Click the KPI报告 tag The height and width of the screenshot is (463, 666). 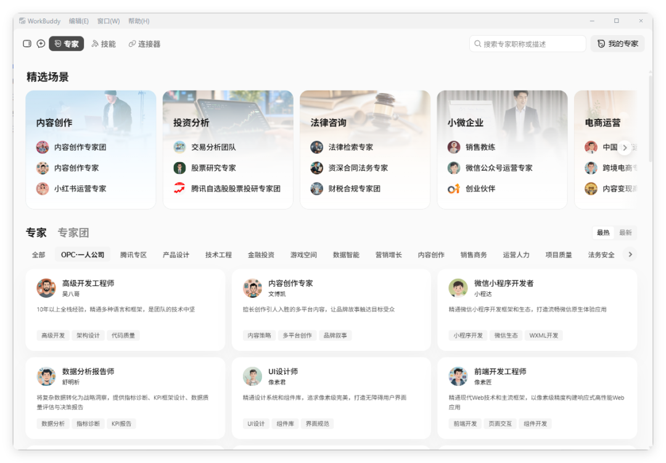pyautogui.click(x=121, y=424)
